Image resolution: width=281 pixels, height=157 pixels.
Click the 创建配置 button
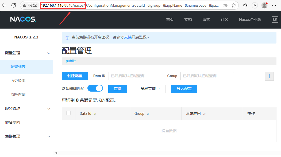[x=75, y=76]
